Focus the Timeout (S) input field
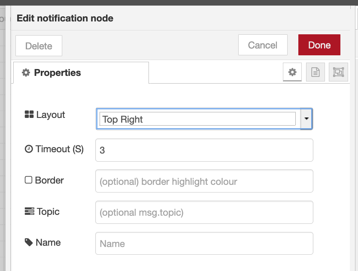 tap(204, 150)
